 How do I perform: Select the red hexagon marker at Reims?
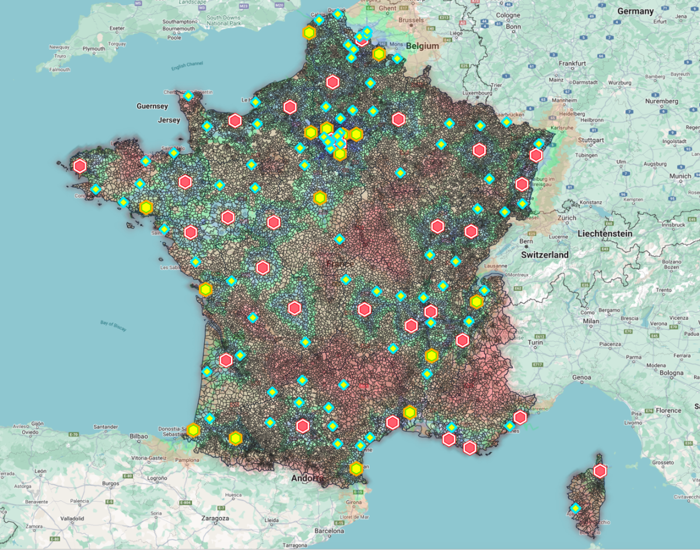pos(398,120)
